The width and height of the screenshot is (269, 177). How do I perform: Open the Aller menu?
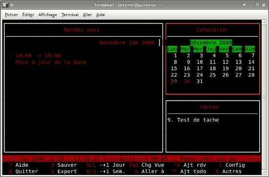tap(88, 15)
